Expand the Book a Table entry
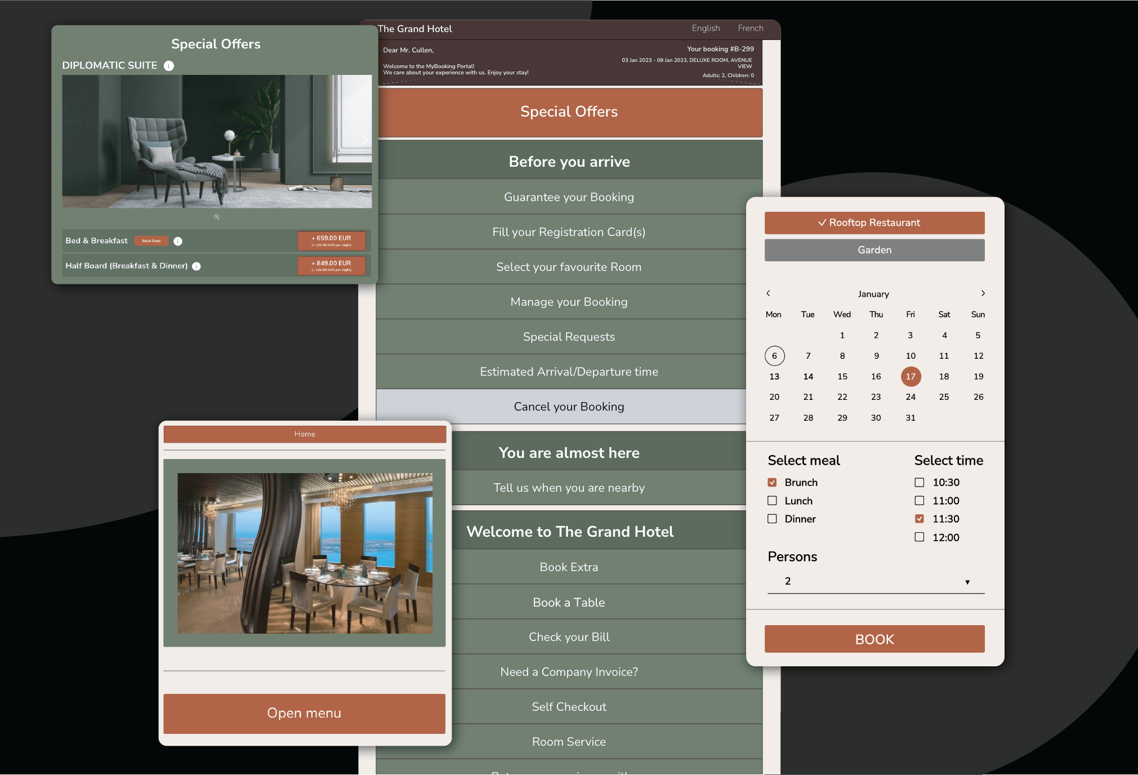Viewport: 1138px width, 775px height. (569, 603)
